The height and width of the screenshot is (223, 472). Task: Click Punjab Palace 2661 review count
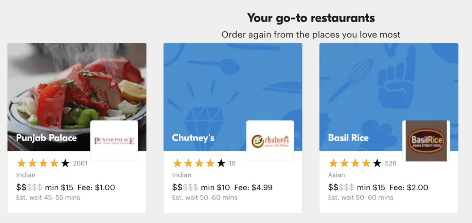click(x=80, y=163)
